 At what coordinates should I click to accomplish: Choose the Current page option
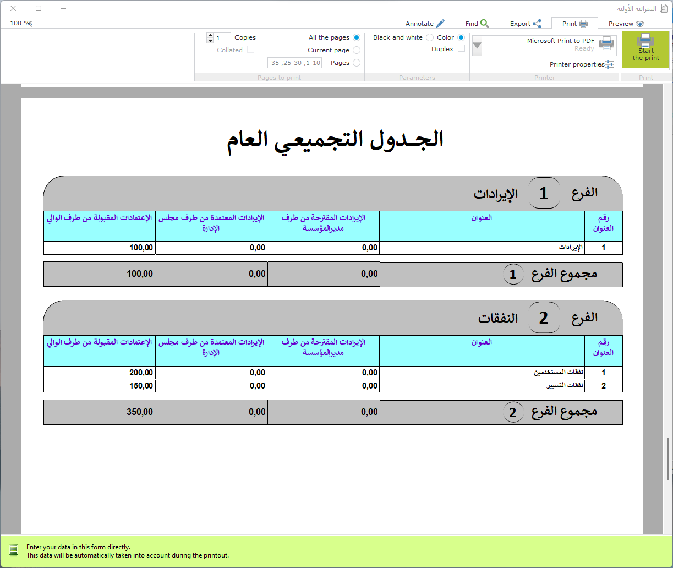(357, 50)
